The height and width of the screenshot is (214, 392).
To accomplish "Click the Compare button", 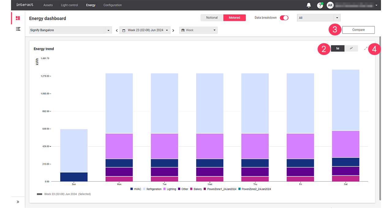I will point(358,30).
